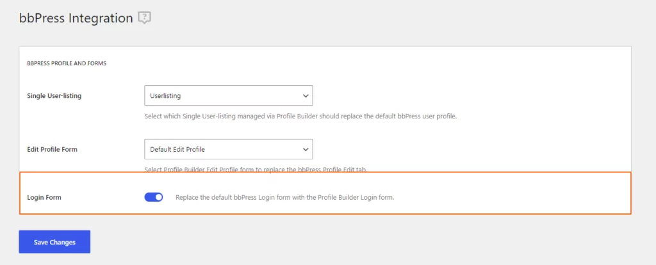
Task: Click the selected Userlisting value text
Action: (x=165, y=96)
